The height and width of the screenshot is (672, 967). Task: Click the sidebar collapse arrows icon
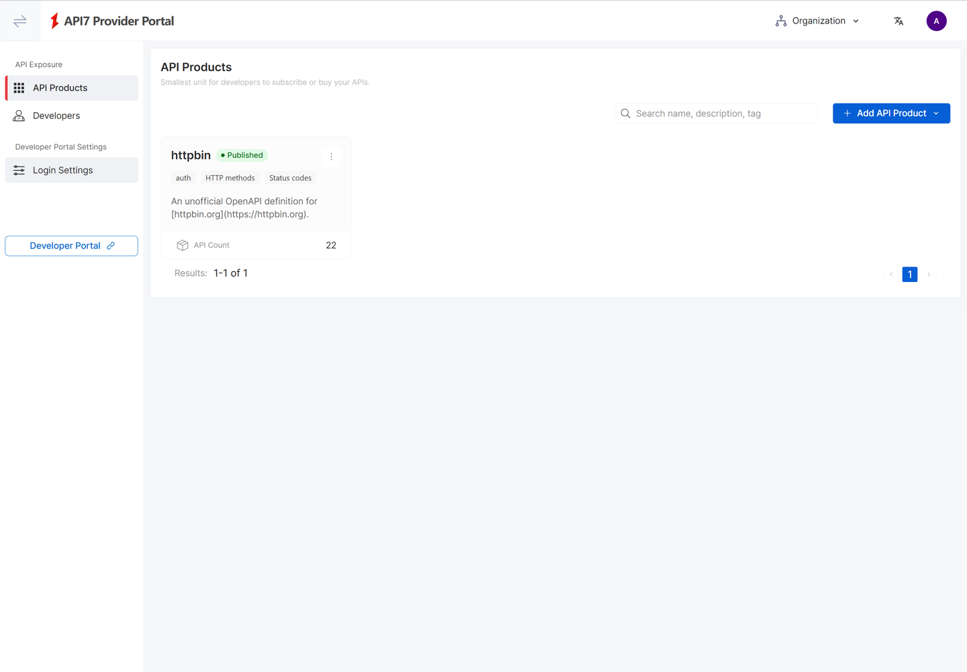19,20
